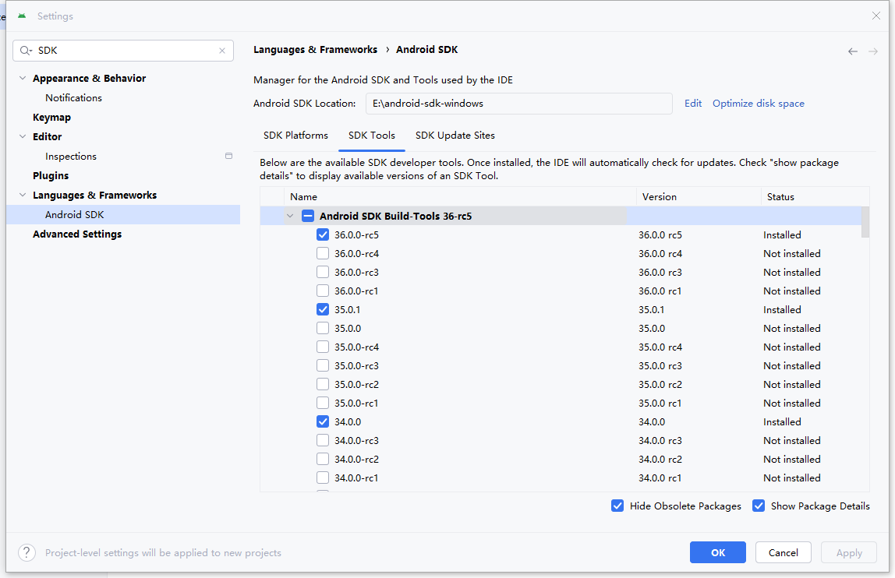This screenshot has width=895, height=578.
Task: Click Edit next to the SDK location
Action: click(692, 103)
